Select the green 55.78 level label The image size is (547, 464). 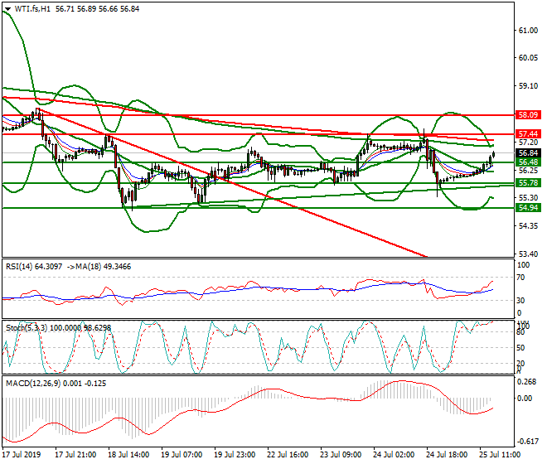(528, 183)
